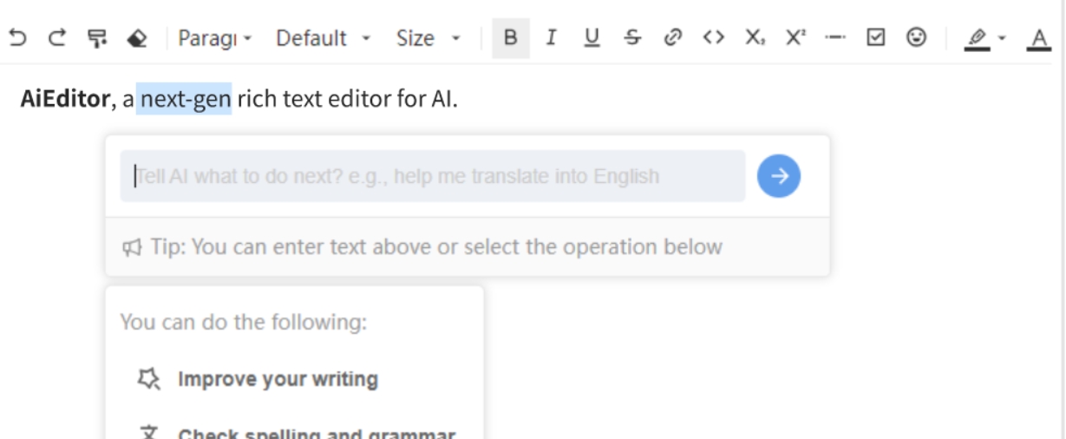The height and width of the screenshot is (439, 1066).
Task: Toggle strikethrough formatting
Action: [632, 38]
